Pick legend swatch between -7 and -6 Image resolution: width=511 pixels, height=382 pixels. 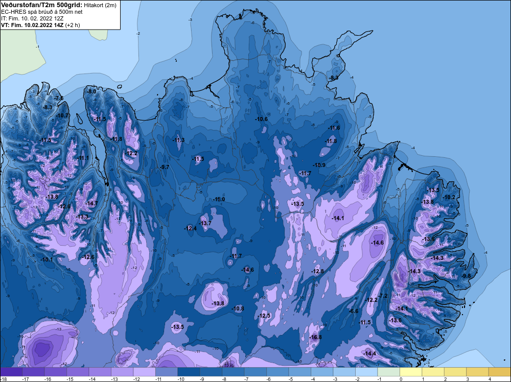point(255,372)
